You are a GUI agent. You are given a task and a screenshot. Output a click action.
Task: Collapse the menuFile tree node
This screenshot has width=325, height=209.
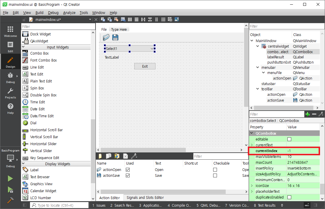point(264,73)
